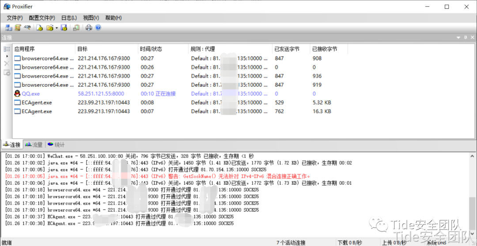Click the New Profile toolbar icon
This screenshot has height=246, width=477.
39,28
